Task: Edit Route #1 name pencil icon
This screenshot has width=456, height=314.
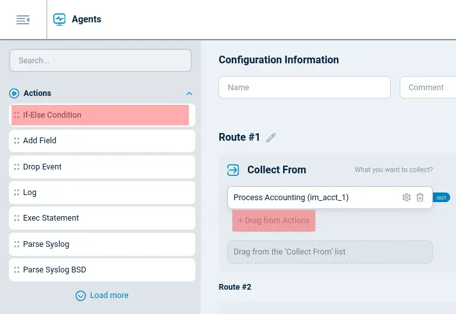Action: [x=271, y=137]
